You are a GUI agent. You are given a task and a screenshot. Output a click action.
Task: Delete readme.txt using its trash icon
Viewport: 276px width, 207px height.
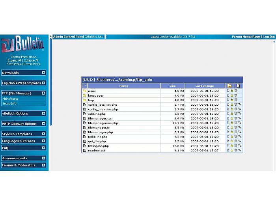click(236, 150)
